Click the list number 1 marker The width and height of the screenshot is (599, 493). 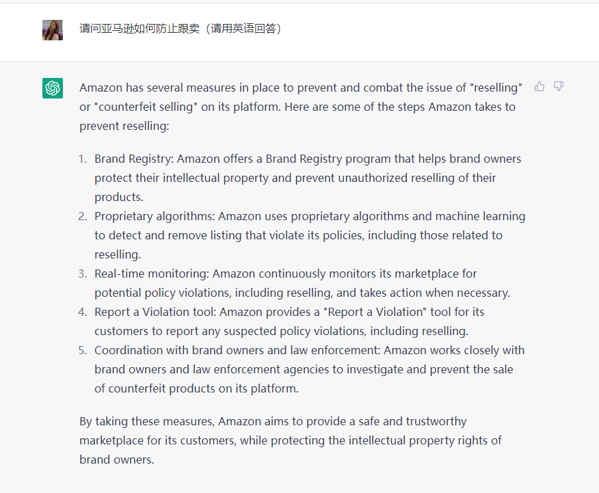(x=82, y=159)
